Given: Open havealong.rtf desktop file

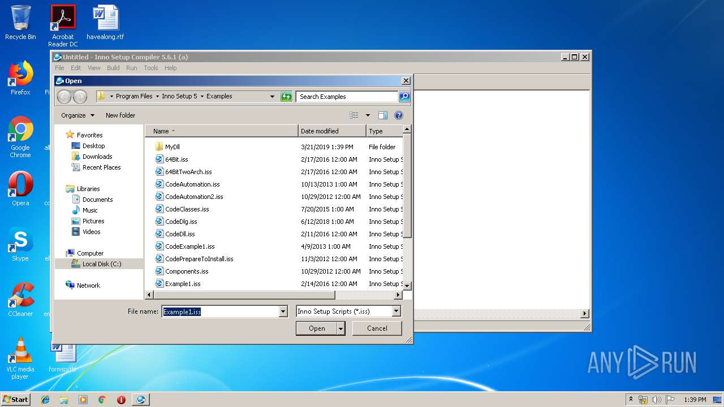Looking at the screenshot, I should [105, 23].
